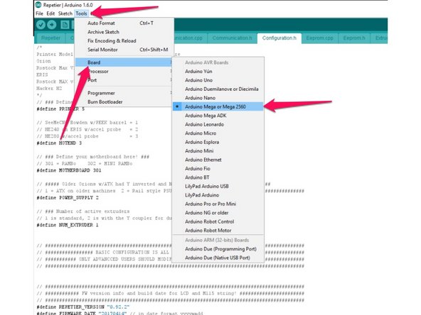Expand the Board submenu
The width and height of the screenshot is (421, 315).
[x=124, y=62]
